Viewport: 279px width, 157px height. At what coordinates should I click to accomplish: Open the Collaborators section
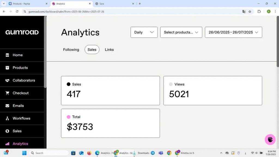pyautogui.click(x=24, y=80)
